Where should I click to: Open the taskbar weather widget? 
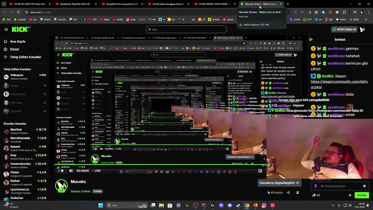[x=12, y=205]
